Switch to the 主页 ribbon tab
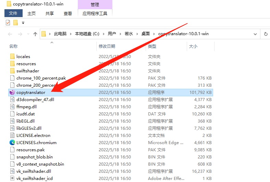 coord(32,13)
